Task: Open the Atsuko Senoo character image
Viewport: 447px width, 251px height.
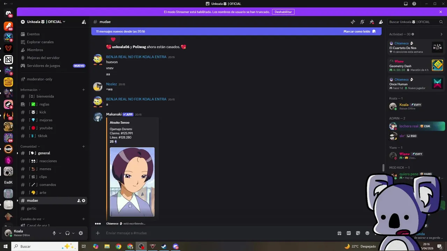Action: (x=132, y=182)
